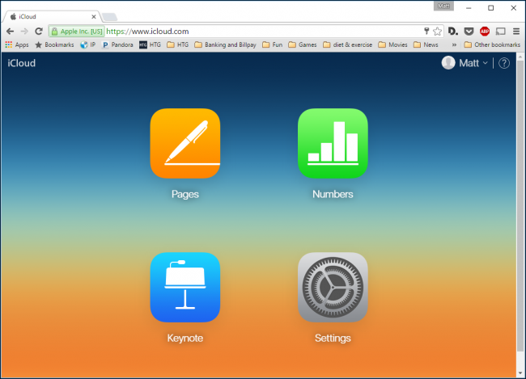
Task: Open the Adblock Plus ABP icon
Action: click(485, 32)
